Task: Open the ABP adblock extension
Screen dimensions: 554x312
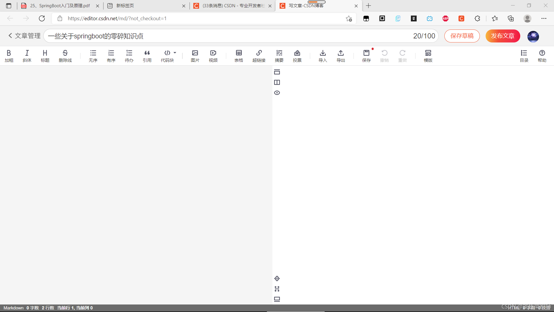Action: (446, 18)
